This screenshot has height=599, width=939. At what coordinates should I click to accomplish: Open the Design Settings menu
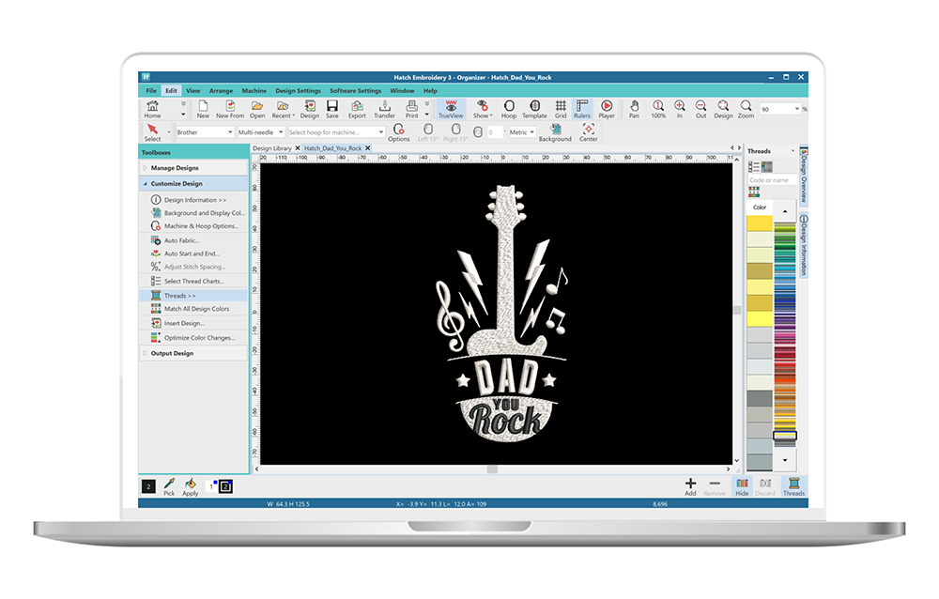coord(298,91)
